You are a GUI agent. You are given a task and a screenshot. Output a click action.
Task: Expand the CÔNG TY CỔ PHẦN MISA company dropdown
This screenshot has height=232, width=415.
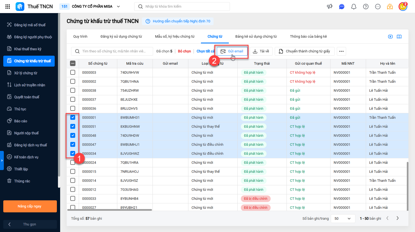(118, 7)
